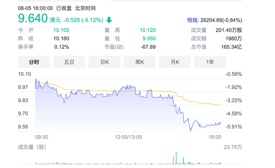This screenshot has width=275, height=168.
Task: View the 1年 one-year chart
Action: 210,62
